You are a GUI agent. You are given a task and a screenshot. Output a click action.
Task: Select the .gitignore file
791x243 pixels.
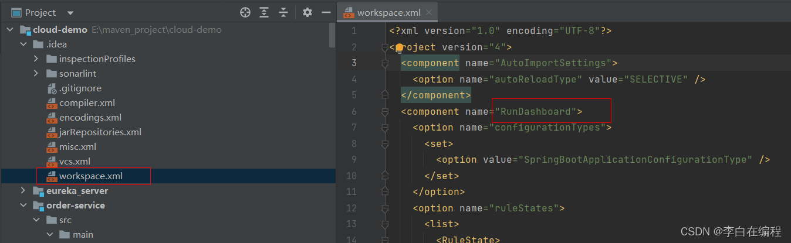pos(80,88)
